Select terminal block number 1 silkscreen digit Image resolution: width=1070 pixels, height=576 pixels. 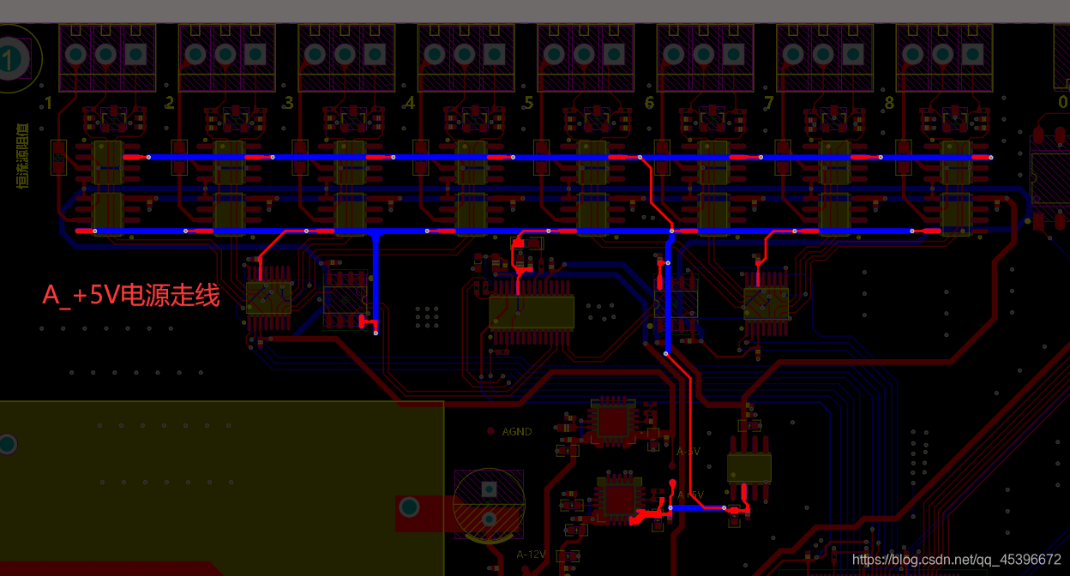click(48, 104)
